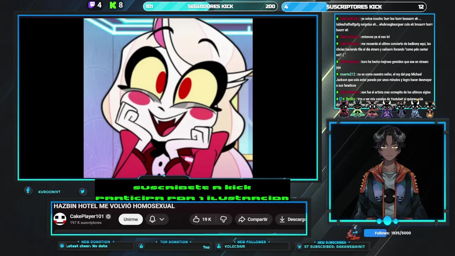Click the small mascot beside Follows bar
This screenshot has width=455, height=256.
click(354, 232)
